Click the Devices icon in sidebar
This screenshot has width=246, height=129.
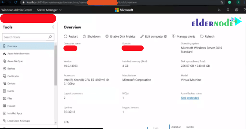[4, 84]
